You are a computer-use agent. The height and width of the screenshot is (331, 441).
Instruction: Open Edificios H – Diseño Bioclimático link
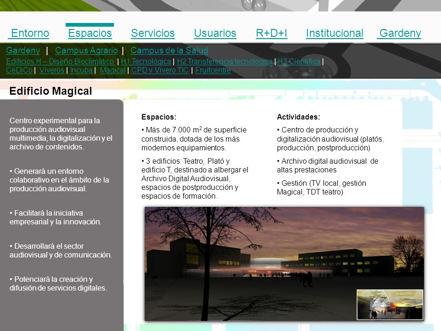point(60,61)
